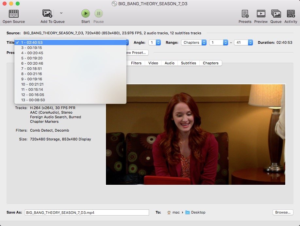Close the HandBrake window

4,4
